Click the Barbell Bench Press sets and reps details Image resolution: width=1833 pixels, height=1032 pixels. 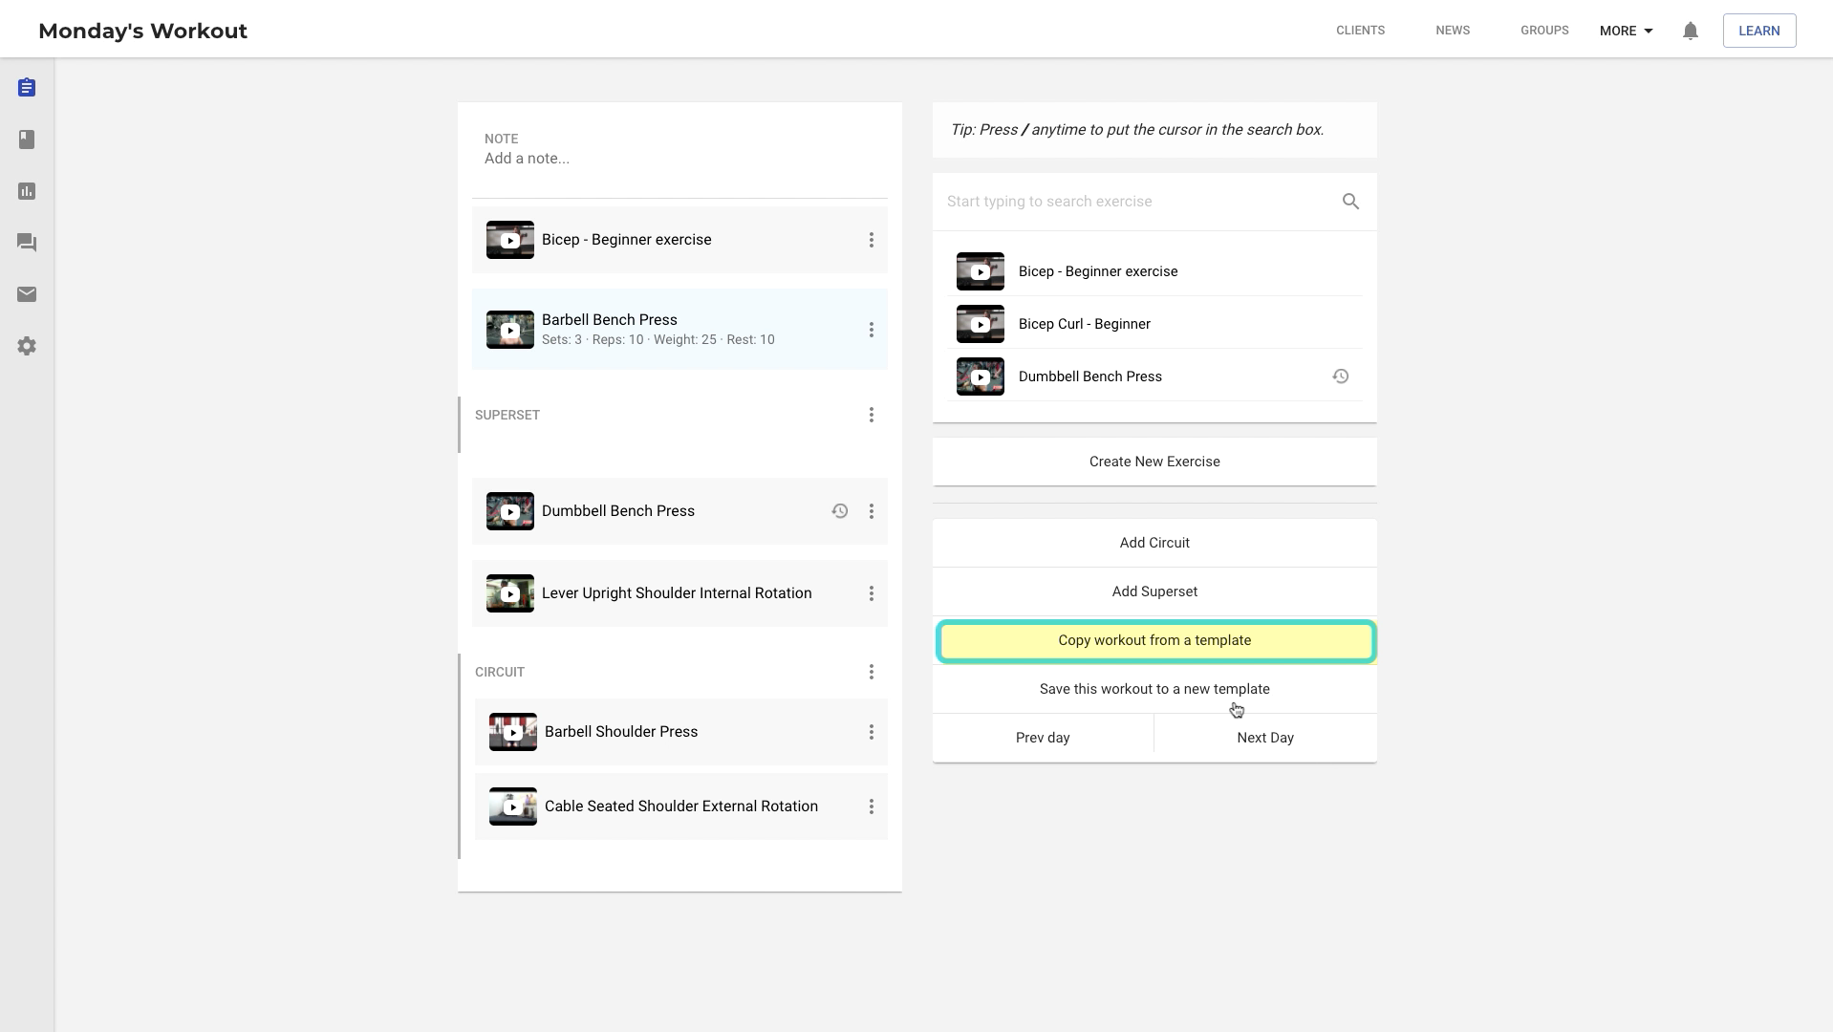(x=658, y=340)
